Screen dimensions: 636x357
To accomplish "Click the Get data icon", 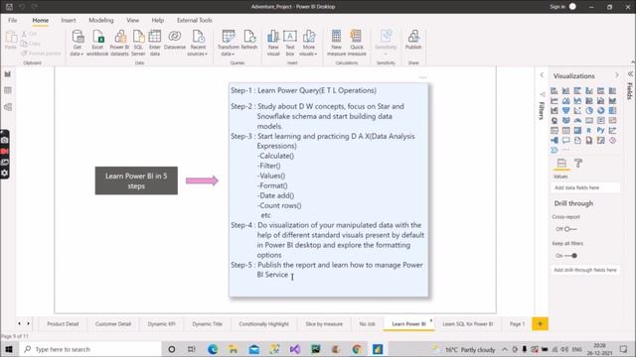I will [x=78, y=37].
